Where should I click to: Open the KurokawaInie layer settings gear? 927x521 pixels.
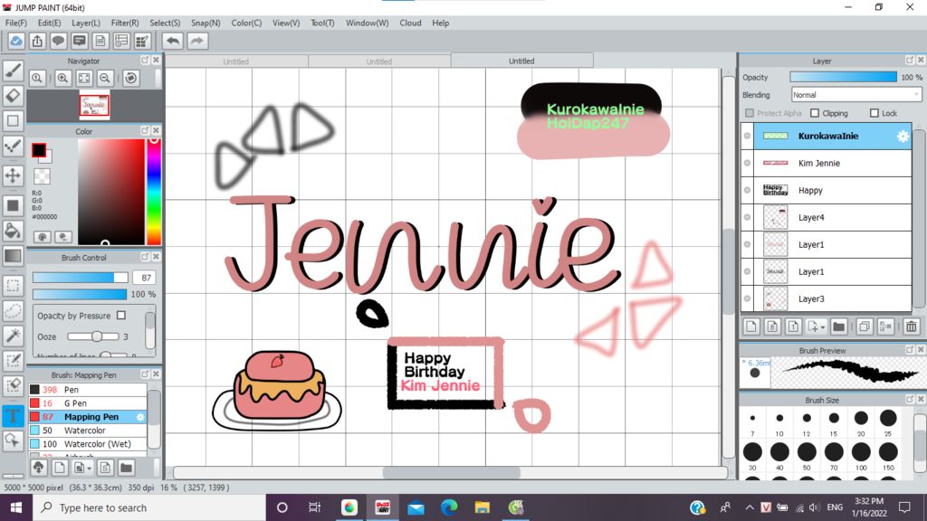903,136
